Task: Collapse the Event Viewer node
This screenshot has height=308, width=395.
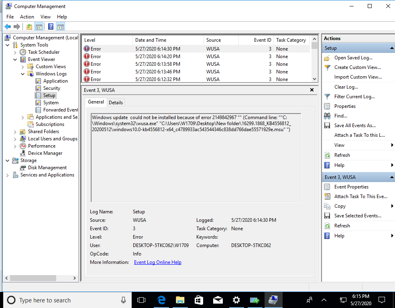Action: tap(15, 60)
